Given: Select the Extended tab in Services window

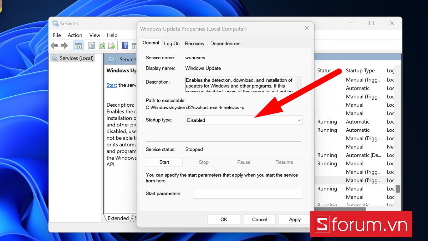Looking at the screenshot, I should (x=118, y=218).
